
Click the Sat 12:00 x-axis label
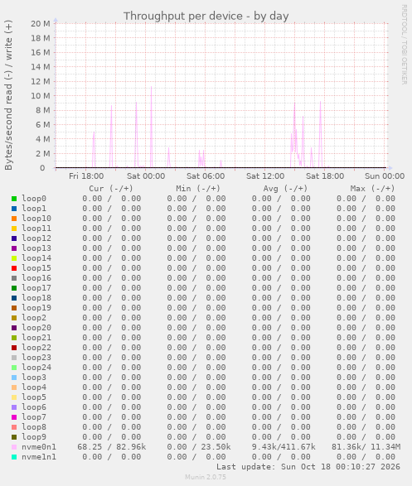[265, 176]
